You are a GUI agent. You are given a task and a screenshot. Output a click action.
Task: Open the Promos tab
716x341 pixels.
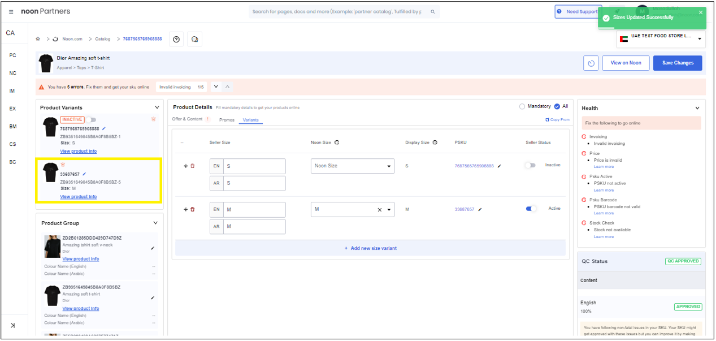227,120
